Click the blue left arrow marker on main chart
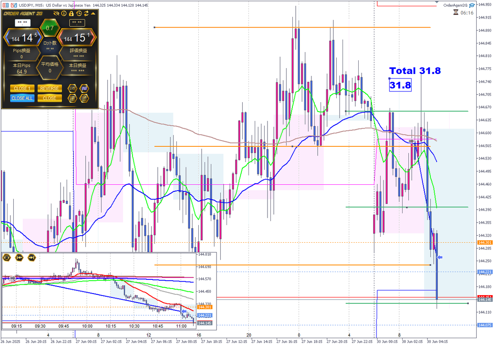Image resolution: width=497 pixels, height=346 pixels. click(x=440, y=257)
